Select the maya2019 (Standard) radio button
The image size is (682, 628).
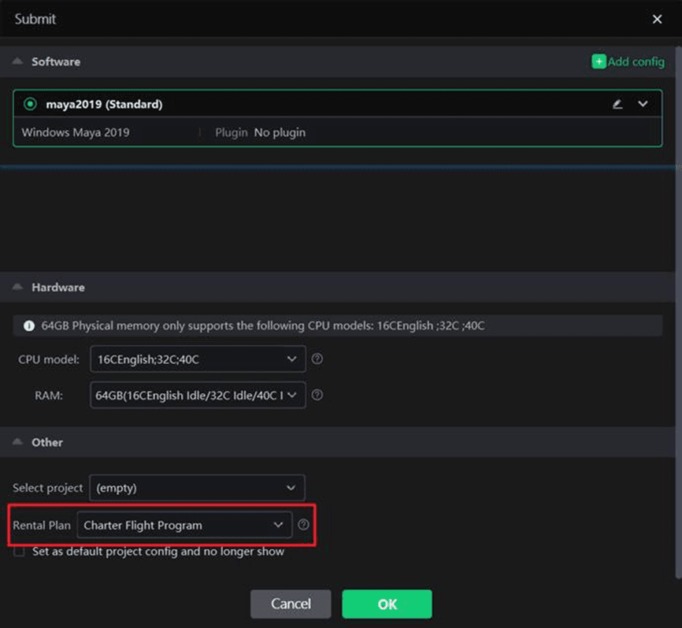pyautogui.click(x=31, y=104)
